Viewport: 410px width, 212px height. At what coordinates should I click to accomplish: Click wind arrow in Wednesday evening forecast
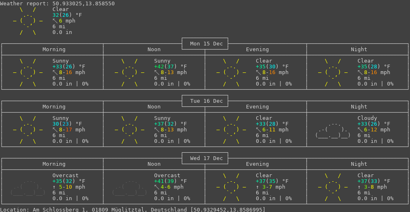(257, 187)
